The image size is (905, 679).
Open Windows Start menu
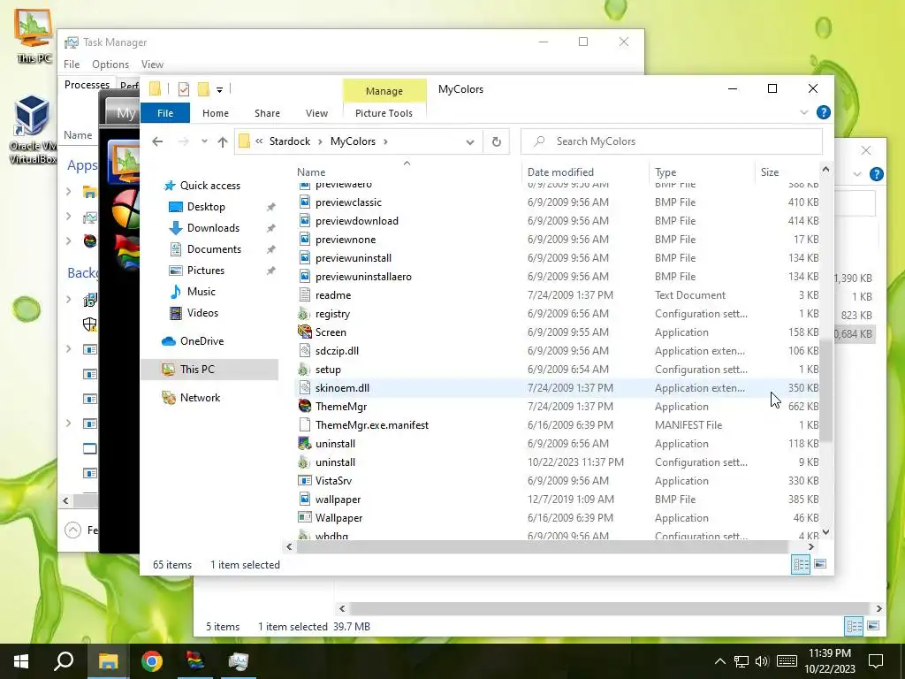[x=21, y=661]
